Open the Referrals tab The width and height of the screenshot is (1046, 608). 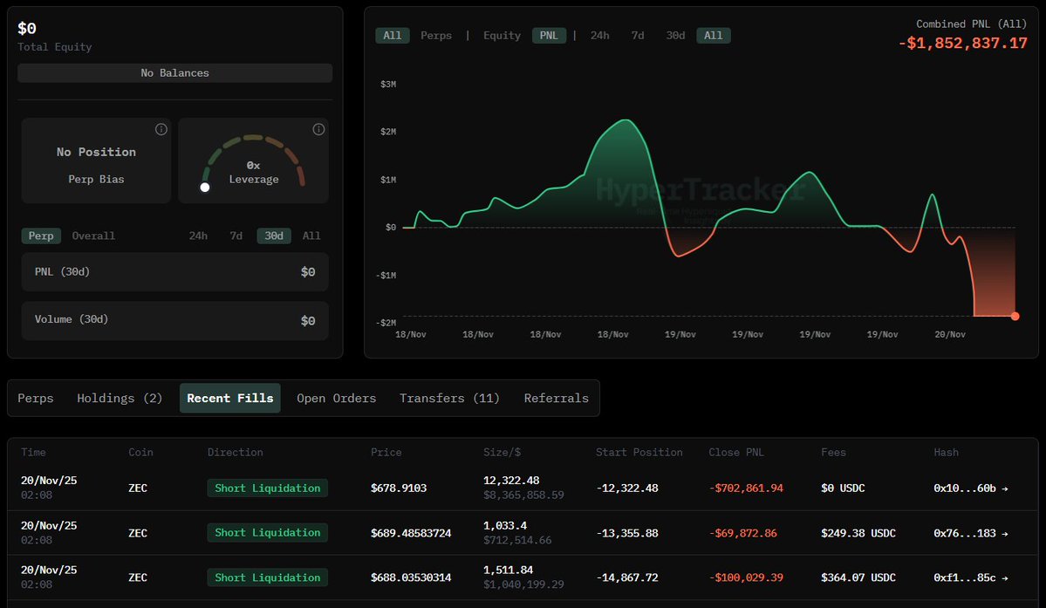(556, 398)
